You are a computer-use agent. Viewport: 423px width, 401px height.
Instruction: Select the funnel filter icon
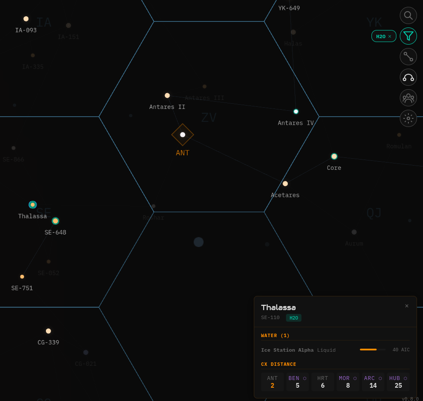coord(408,36)
